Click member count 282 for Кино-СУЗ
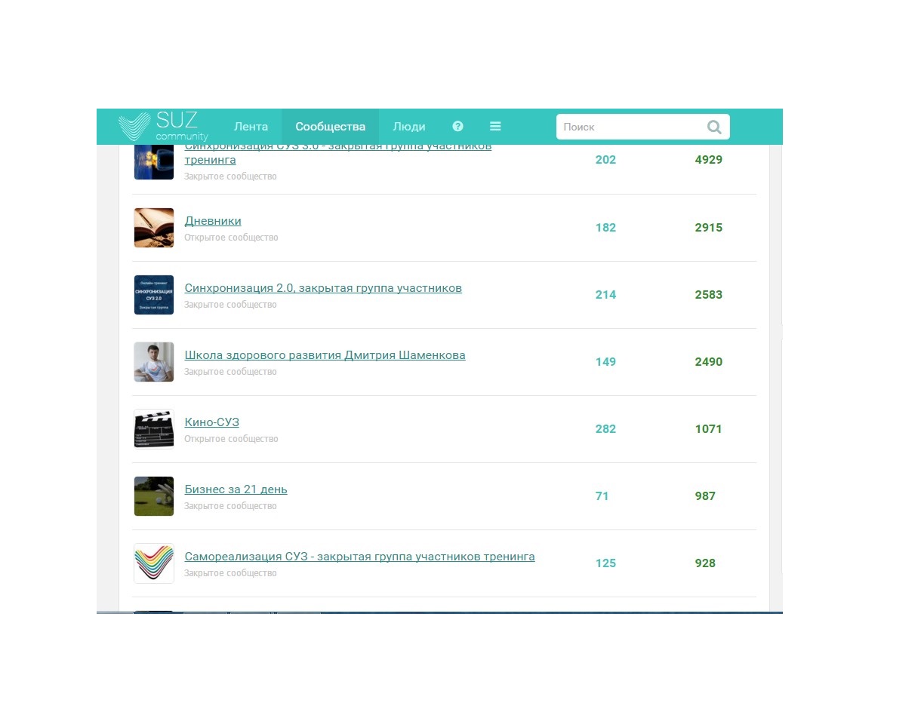Image resolution: width=921 pixels, height=718 pixels. (x=605, y=429)
